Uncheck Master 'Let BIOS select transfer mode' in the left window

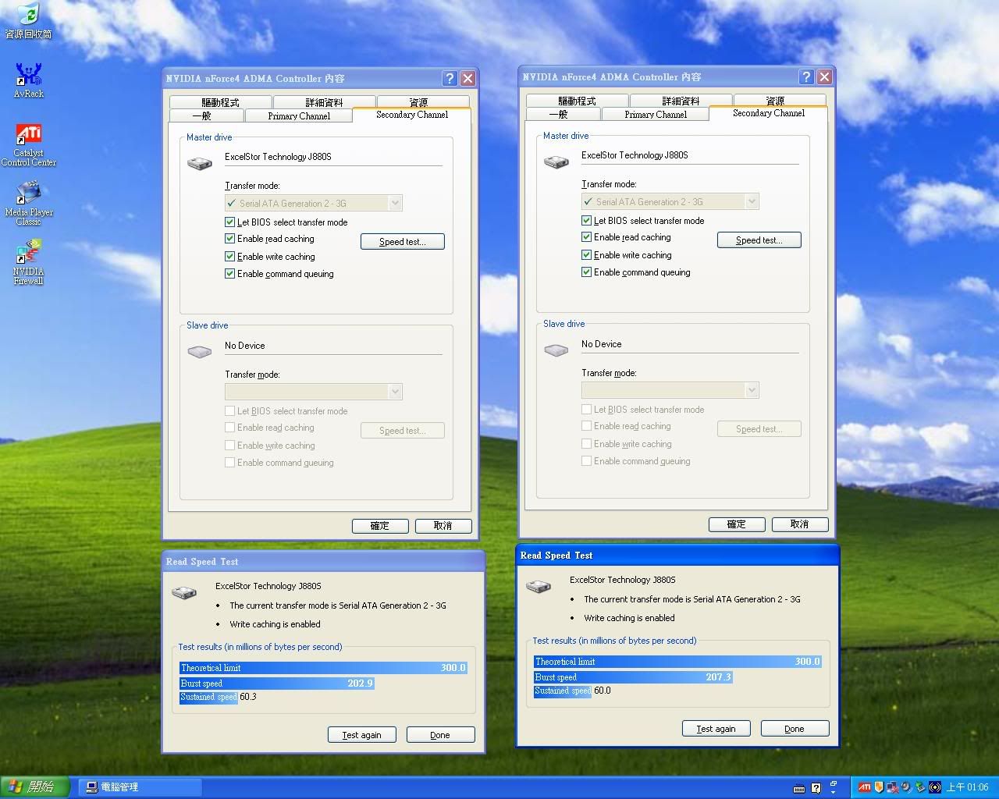tap(229, 222)
